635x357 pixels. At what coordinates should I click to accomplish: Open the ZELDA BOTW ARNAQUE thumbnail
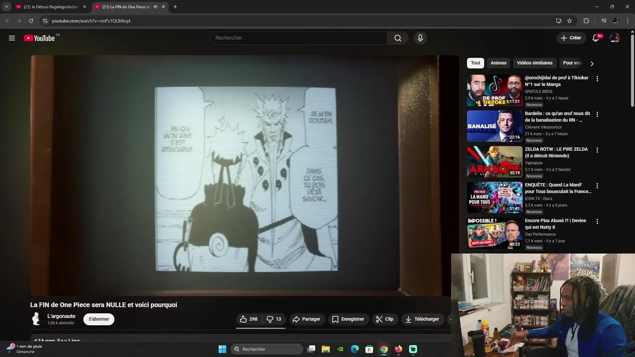click(x=495, y=162)
